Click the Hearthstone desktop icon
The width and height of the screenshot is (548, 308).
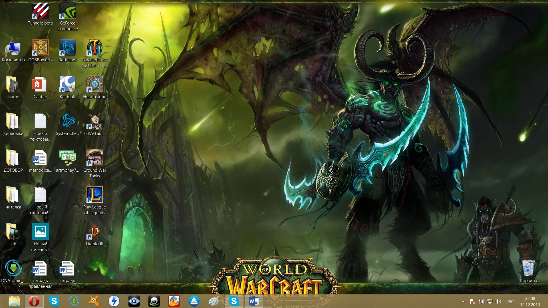94,88
